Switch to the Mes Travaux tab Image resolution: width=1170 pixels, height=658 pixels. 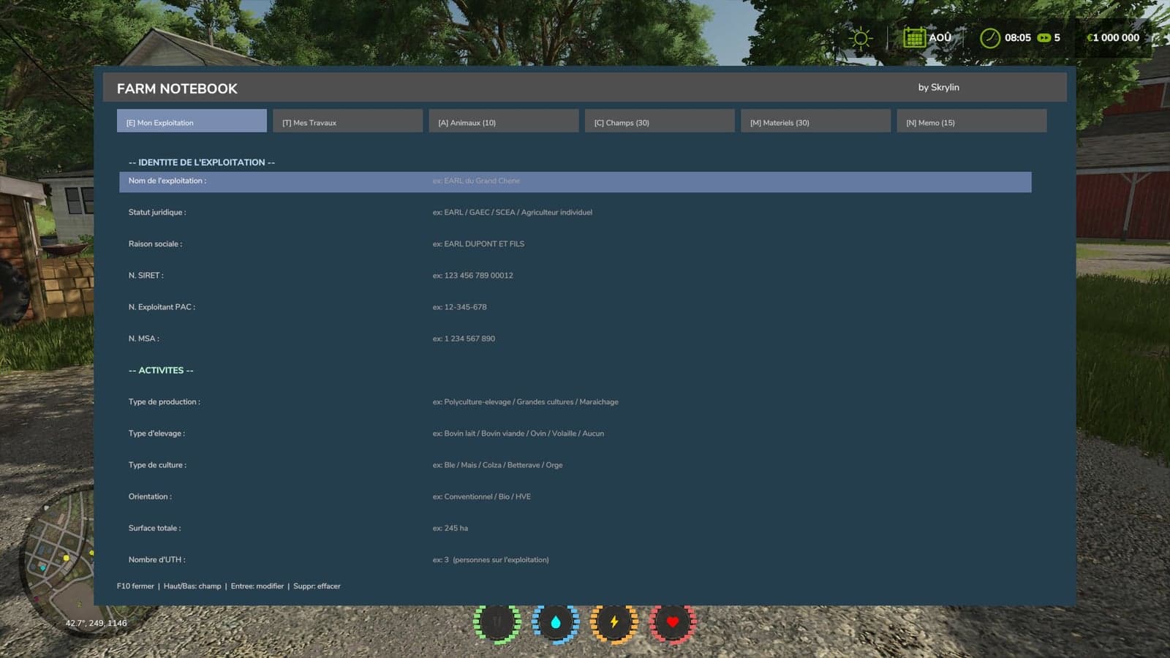coord(348,121)
